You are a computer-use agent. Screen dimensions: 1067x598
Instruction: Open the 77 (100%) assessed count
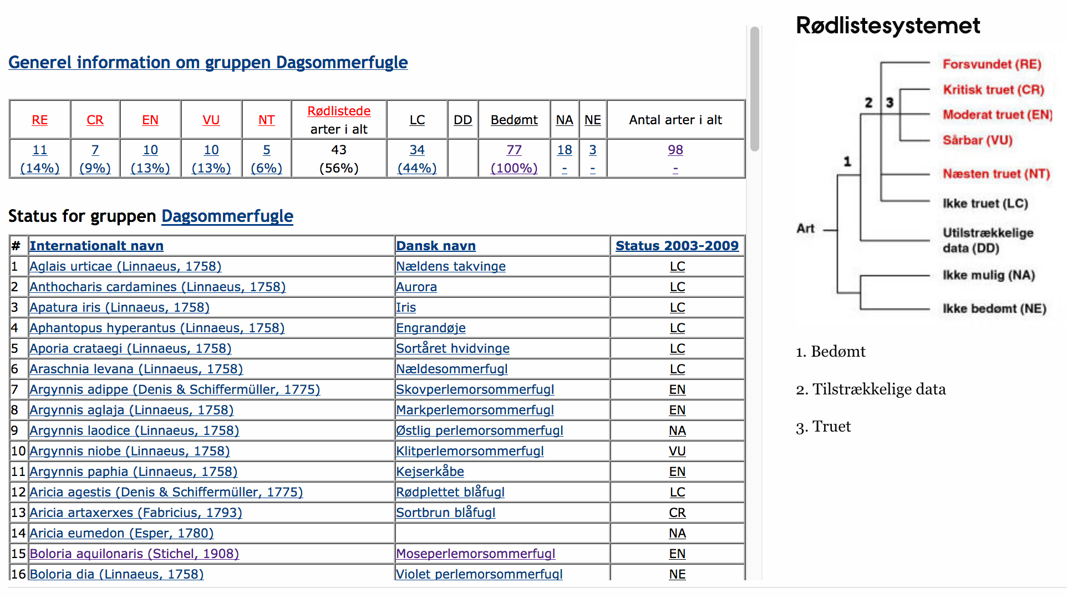point(514,159)
